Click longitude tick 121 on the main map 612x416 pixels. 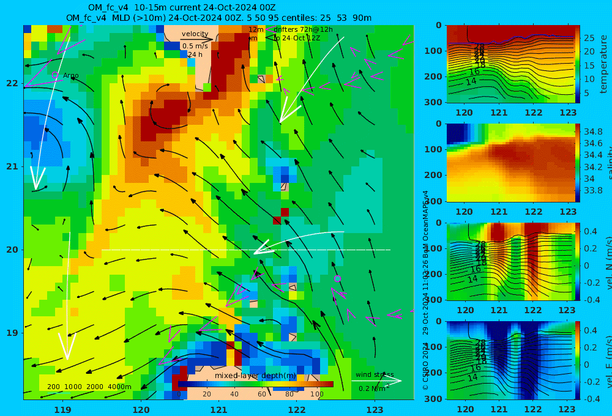(x=218, y=410)
